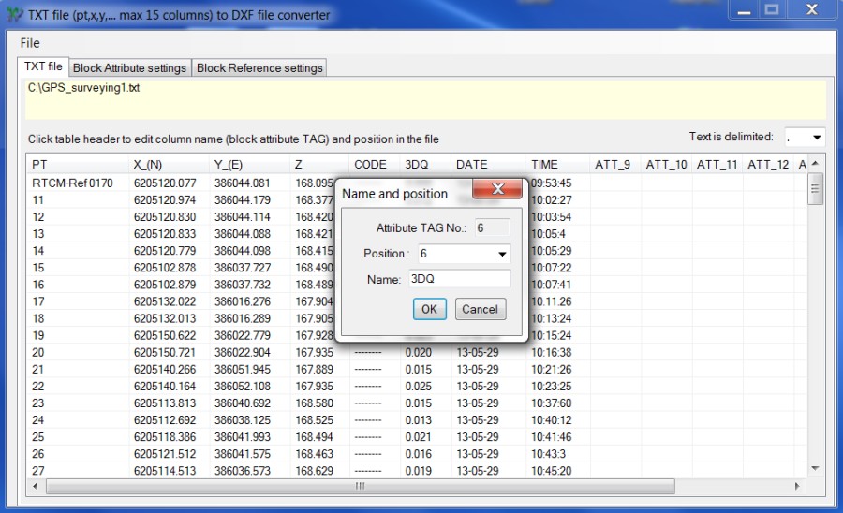This screenshot has width=843, height=513.
Task: Expand the Position dropdown in dialog
Action: [x=502, y=254]
